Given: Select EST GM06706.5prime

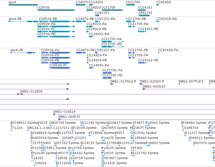Looking at the screenshot, I should 51,125.
